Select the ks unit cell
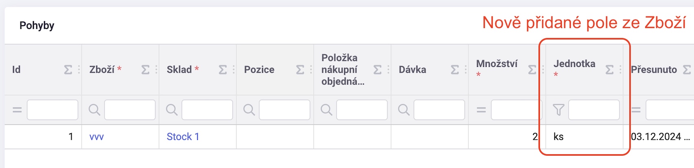Viewport: 694px width, 168px height. pos(584,137)
